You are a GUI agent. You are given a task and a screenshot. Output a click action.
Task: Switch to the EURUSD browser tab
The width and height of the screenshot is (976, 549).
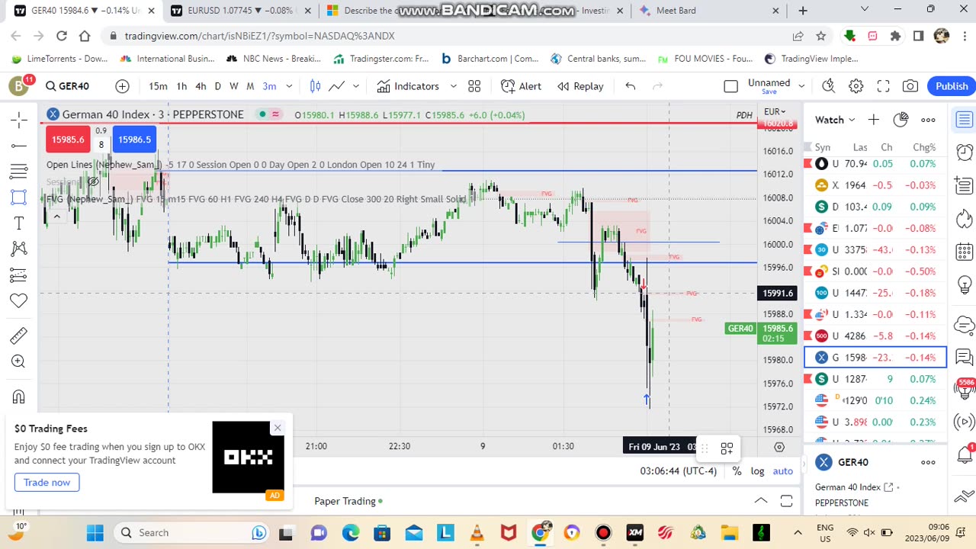click(x=239, y=11)
